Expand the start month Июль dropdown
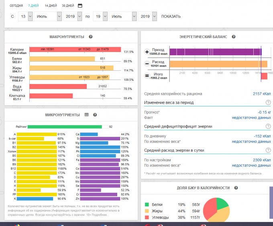This screenshot has height=226, width=273. click(45, 16)
